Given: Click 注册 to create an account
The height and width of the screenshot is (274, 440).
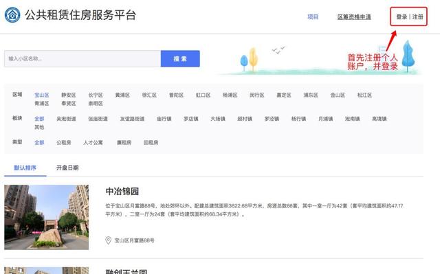Looking at the screenshot, I should pyautogui.click(x=417, y=16).
